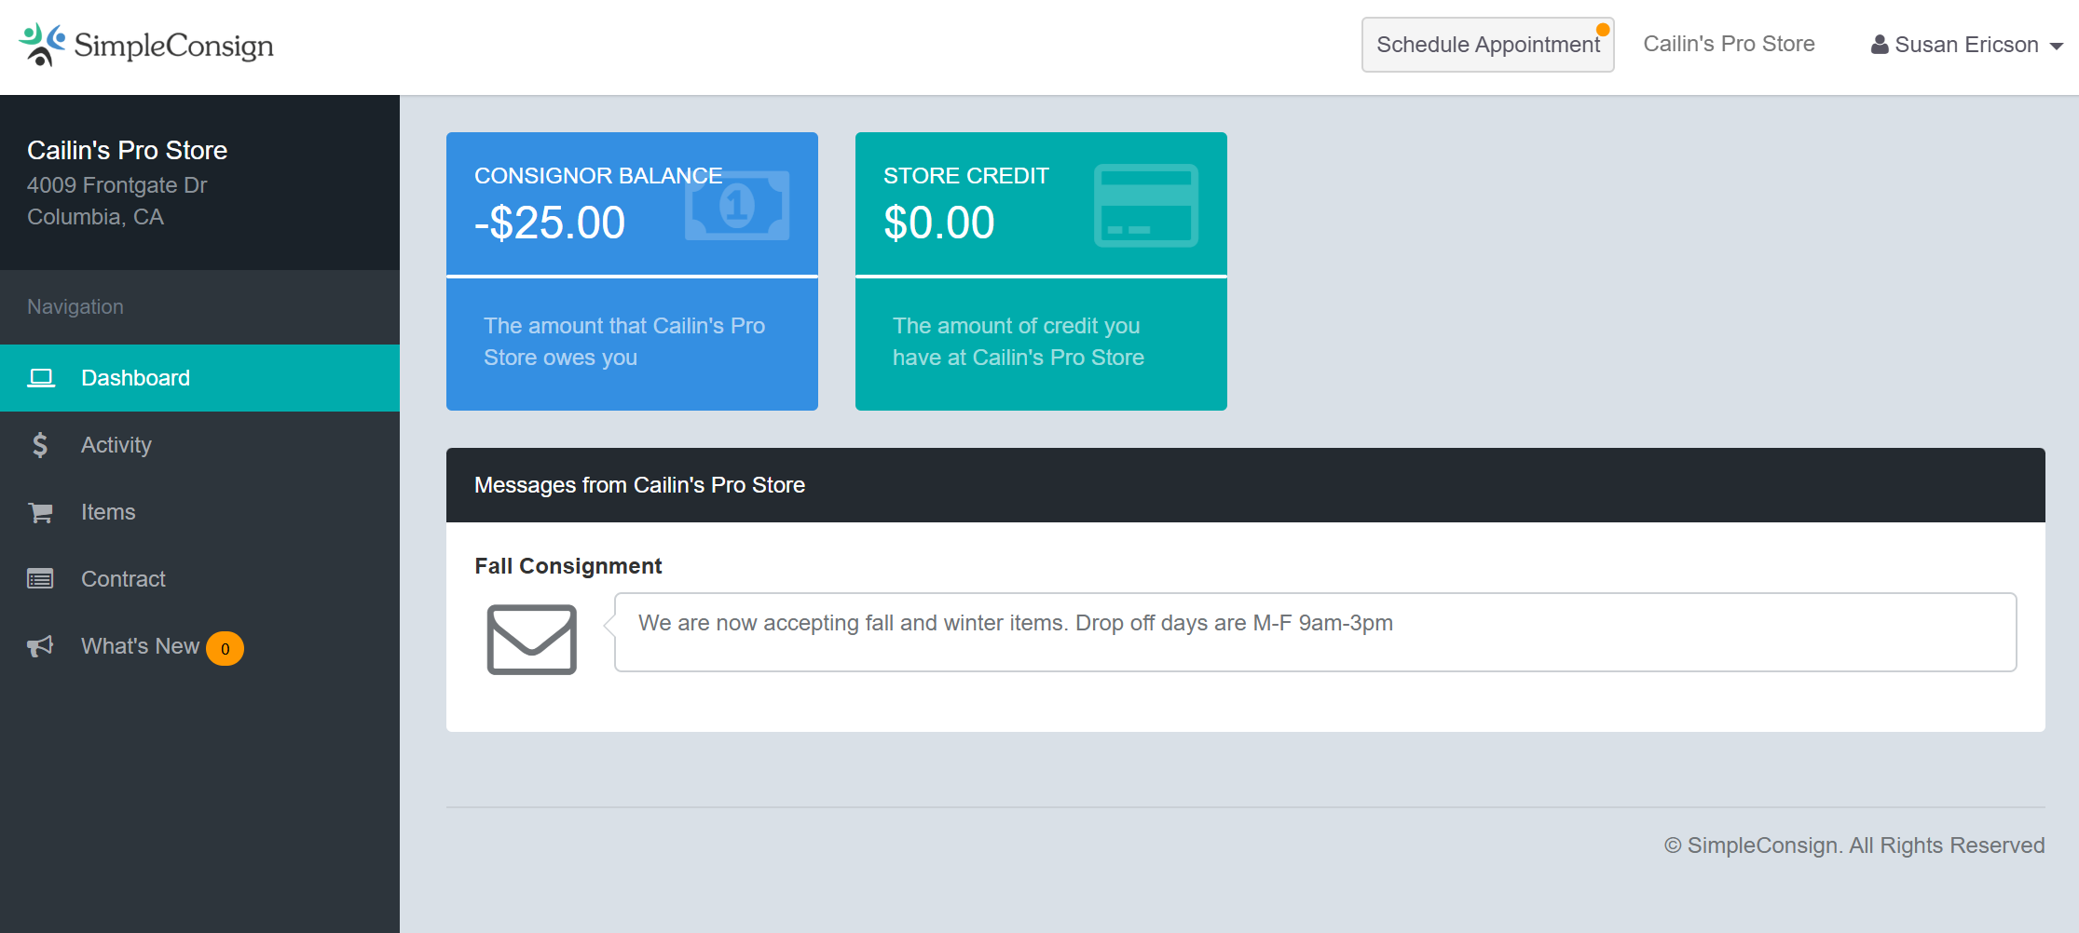Click the Dashboard laptop icon
2079x933 pixels.
(41, 378)
